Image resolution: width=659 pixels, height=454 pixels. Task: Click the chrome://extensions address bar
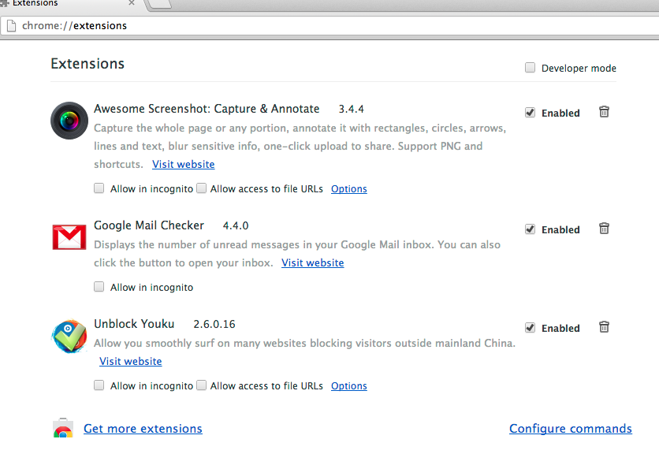tap(329, 26)
